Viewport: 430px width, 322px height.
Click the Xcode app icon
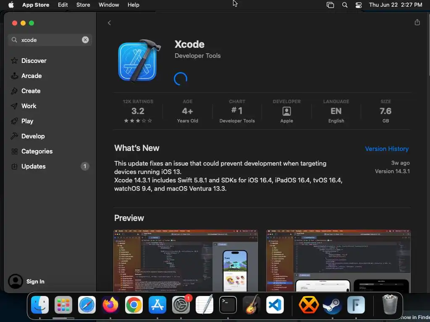(x=139, y=61)
